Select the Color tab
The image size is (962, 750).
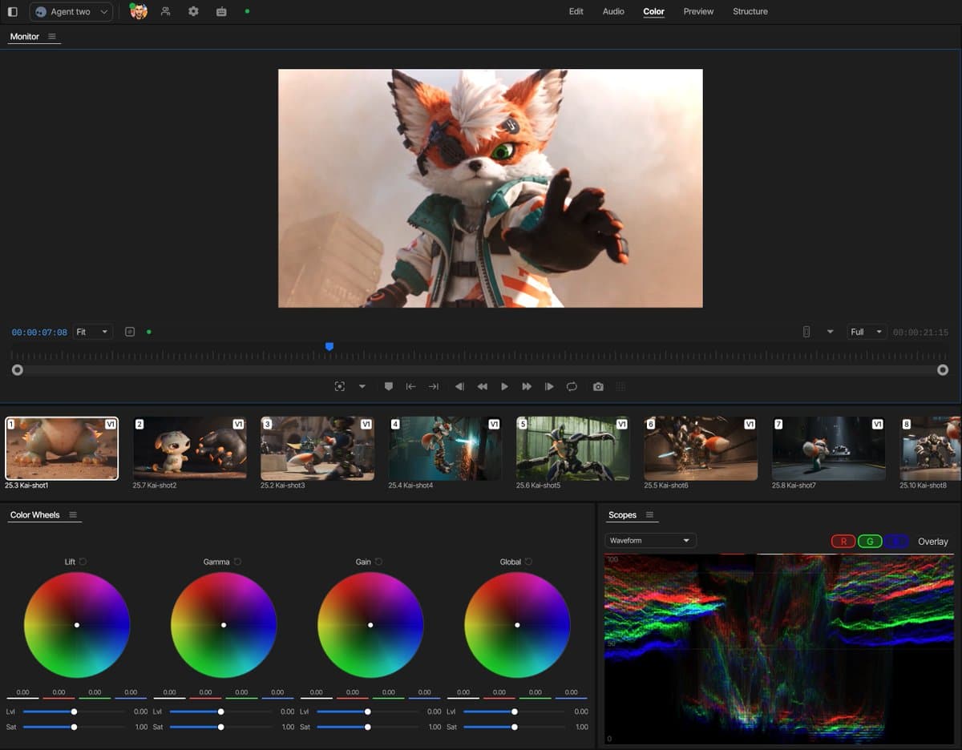coord(653,11)
